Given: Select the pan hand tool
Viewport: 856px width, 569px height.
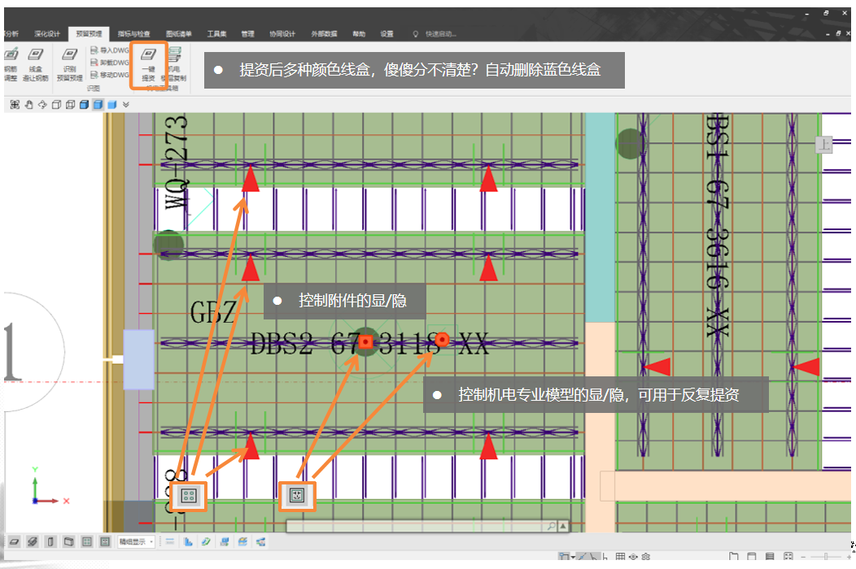Looking at the screenshot, I should 29,104.
